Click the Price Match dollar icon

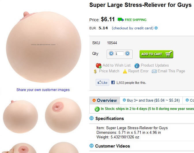(x=95, y=71)
